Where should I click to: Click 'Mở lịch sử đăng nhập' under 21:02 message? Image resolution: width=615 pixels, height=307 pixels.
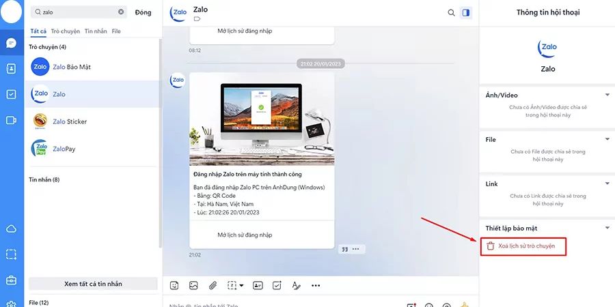click(x=245, y=235)
